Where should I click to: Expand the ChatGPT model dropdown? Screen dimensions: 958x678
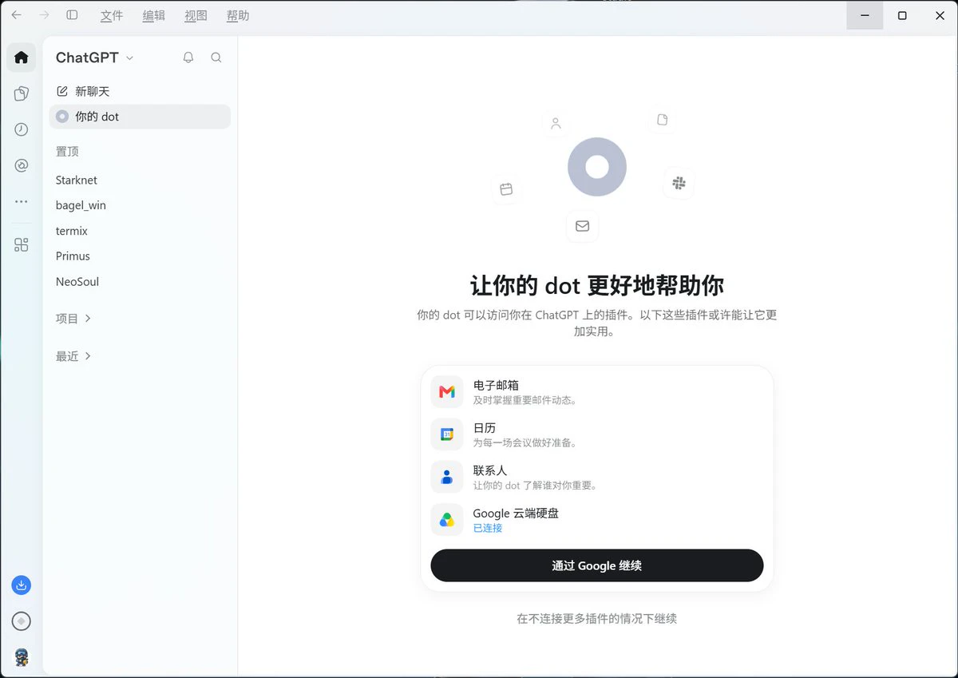[x=94, y=57]
